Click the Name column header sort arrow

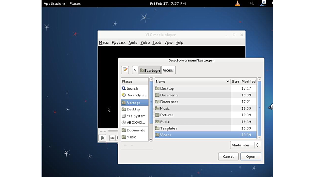point(228,82)
